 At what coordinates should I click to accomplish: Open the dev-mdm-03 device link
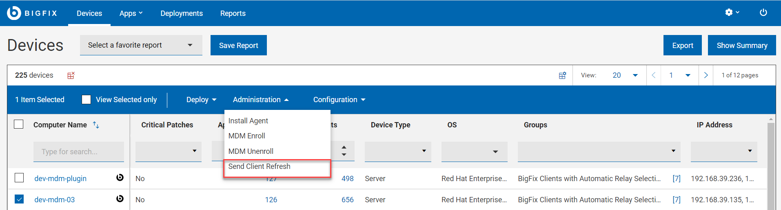(55, 200)
